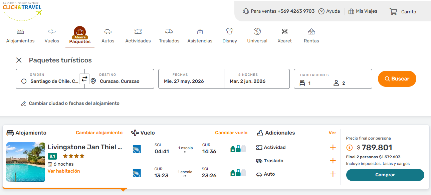Add a Traslado with the plus button

tap(333, 161)
